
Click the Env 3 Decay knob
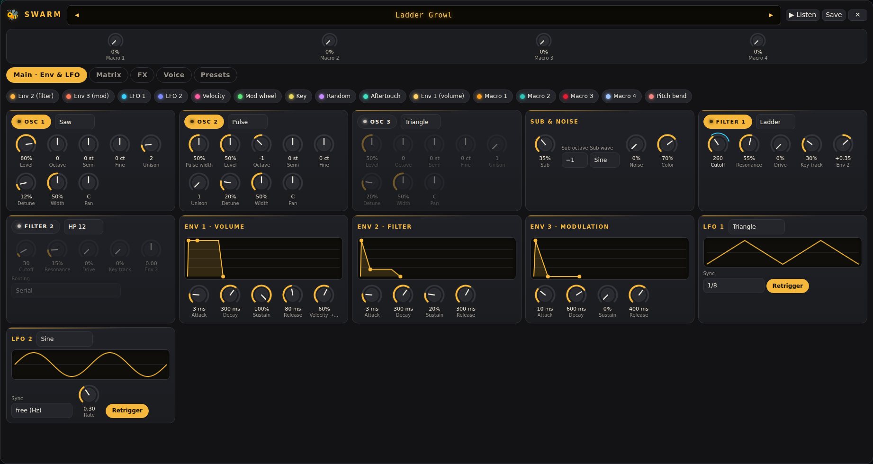[576, 294]
